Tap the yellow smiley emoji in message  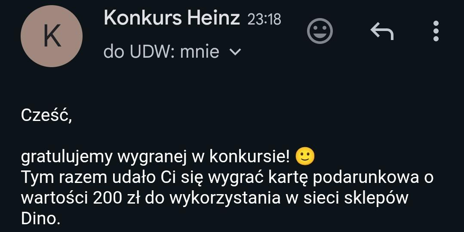(x=305, y=157)
